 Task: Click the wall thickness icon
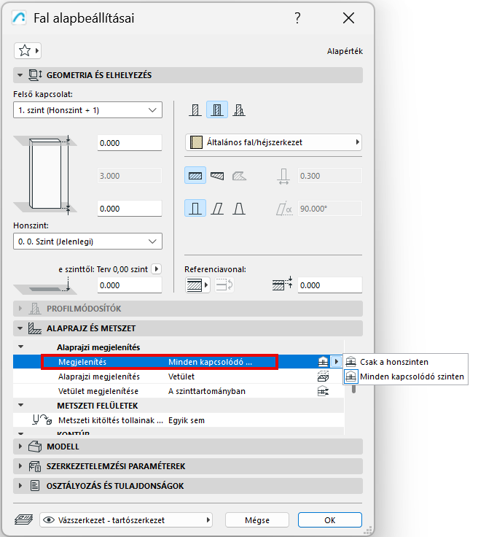click(283, 177)
